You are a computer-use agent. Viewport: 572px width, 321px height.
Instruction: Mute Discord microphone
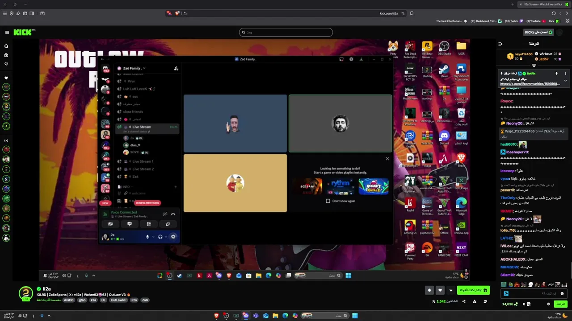(147, 237)
